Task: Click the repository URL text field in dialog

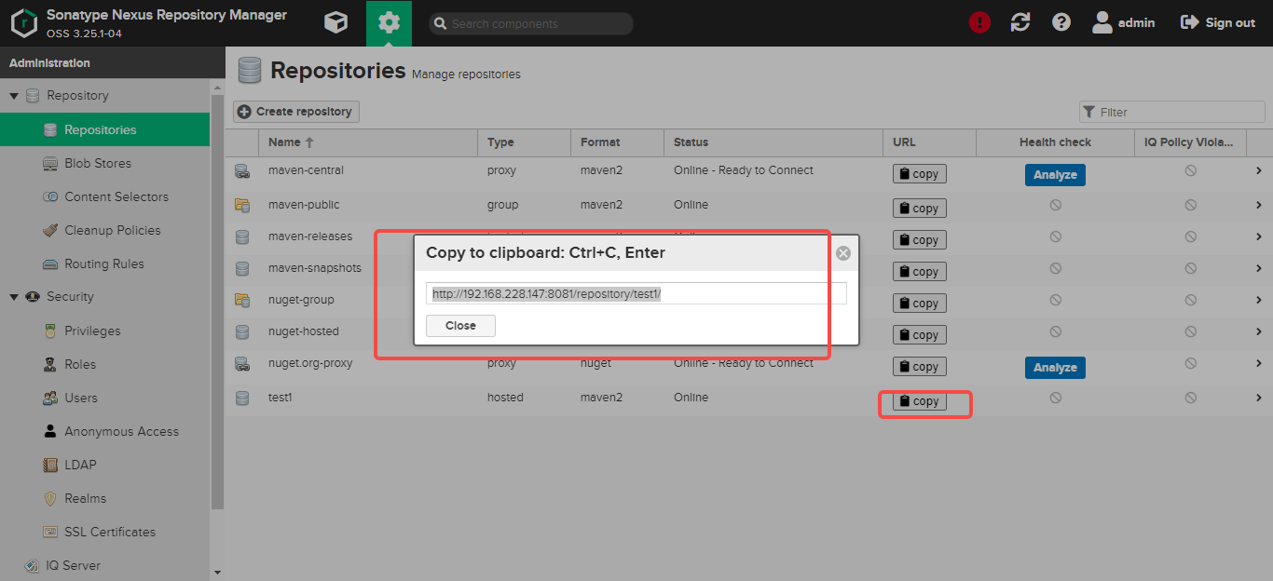Action: pyautogui.click(x=636, y=293)
